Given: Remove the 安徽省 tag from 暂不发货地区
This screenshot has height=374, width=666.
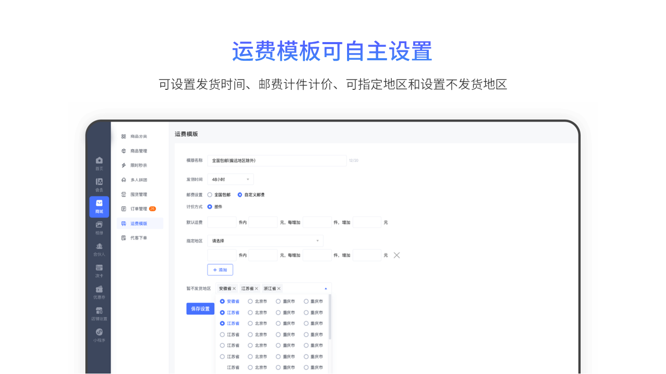Looking at the screenshot, I should (234, 288).
